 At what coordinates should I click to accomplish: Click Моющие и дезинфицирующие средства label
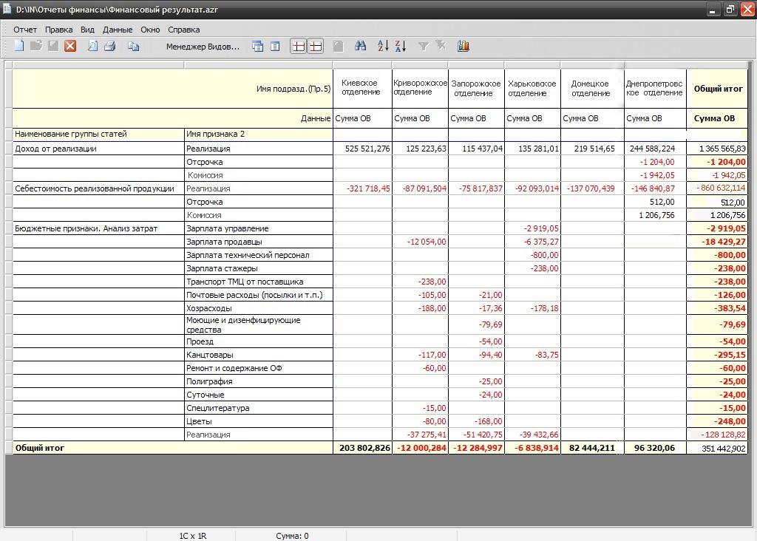[x=258, y=324]
